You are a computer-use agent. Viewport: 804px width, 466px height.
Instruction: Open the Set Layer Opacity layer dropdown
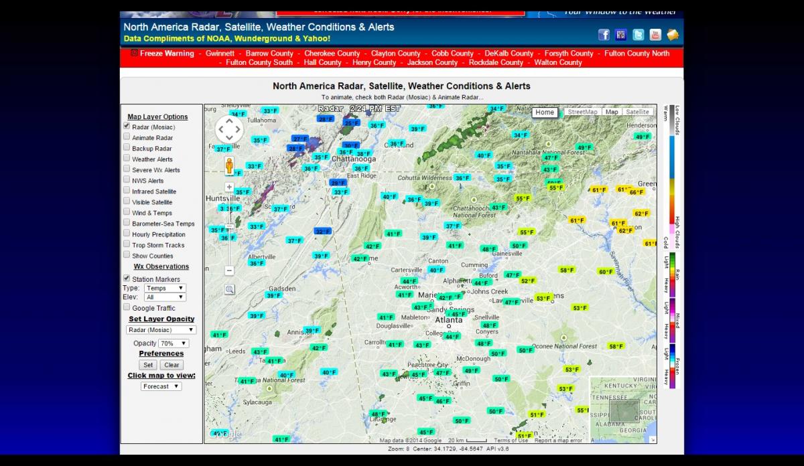161,329
